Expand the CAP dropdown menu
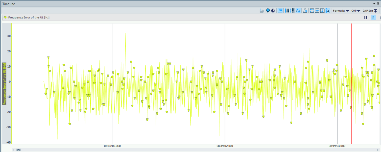 356,11
